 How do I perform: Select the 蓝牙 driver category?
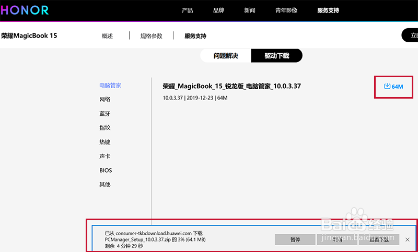(x=105, y=114)
